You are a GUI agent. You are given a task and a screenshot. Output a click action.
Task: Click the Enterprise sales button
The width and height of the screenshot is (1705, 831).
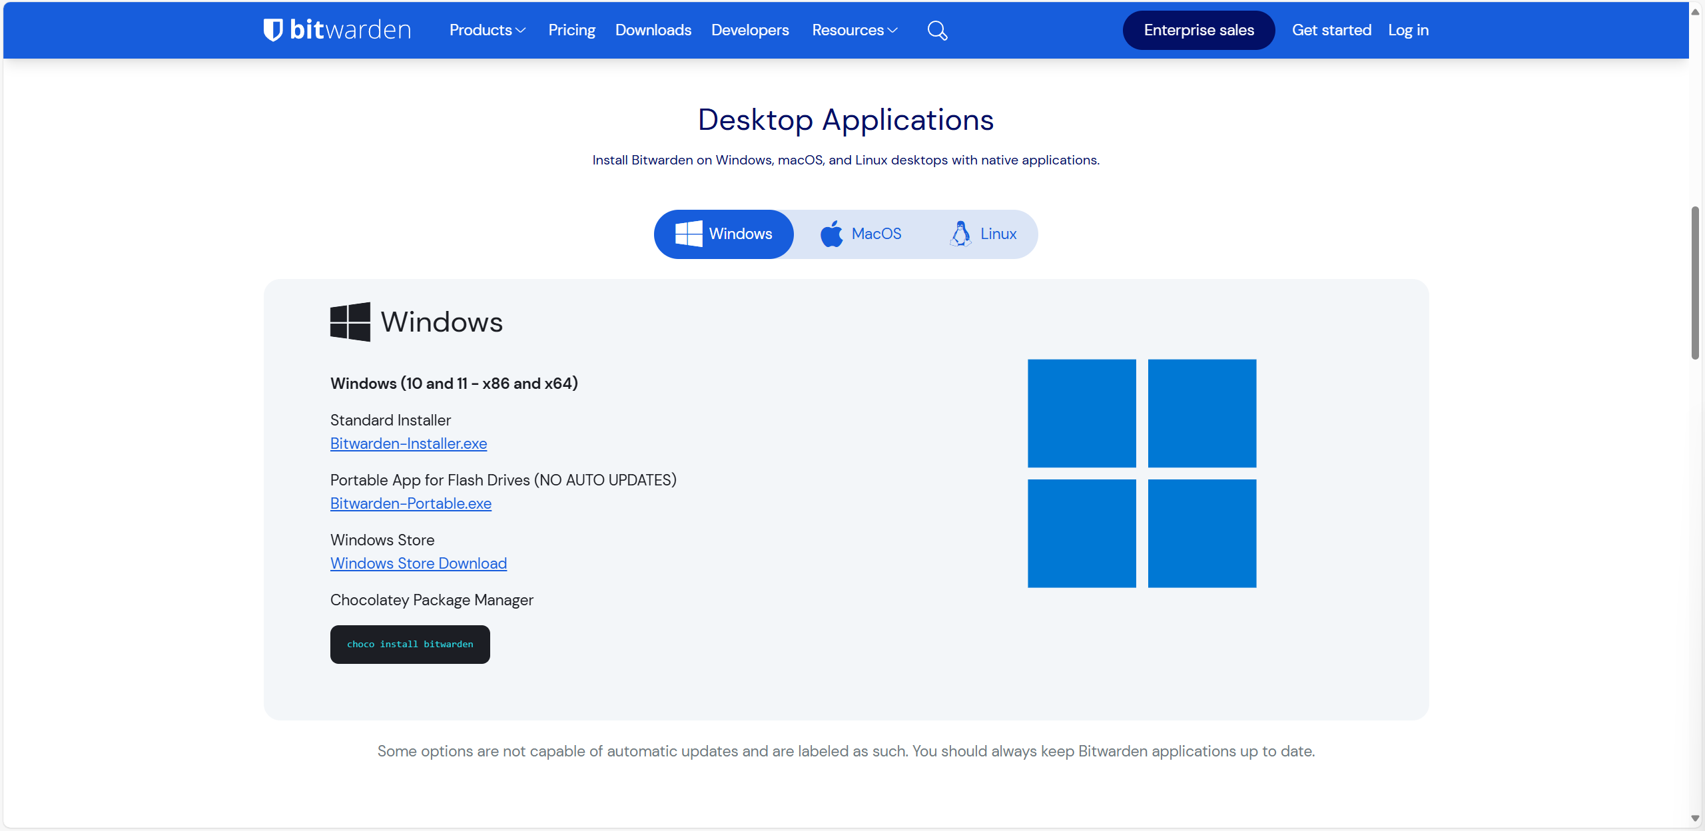[1199, 30]
